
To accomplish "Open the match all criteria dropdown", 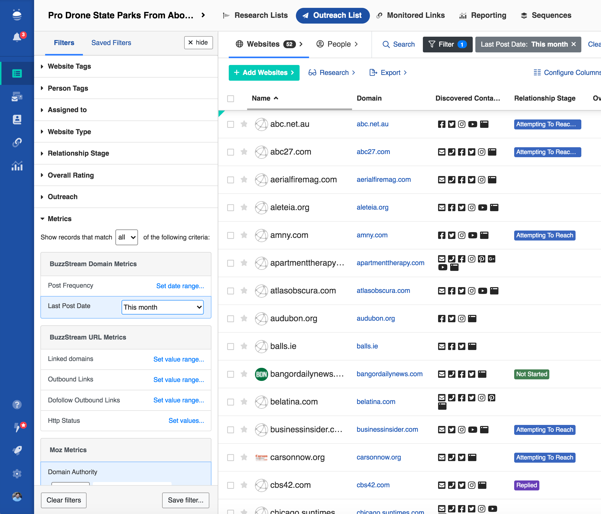I will pos(126,237).
